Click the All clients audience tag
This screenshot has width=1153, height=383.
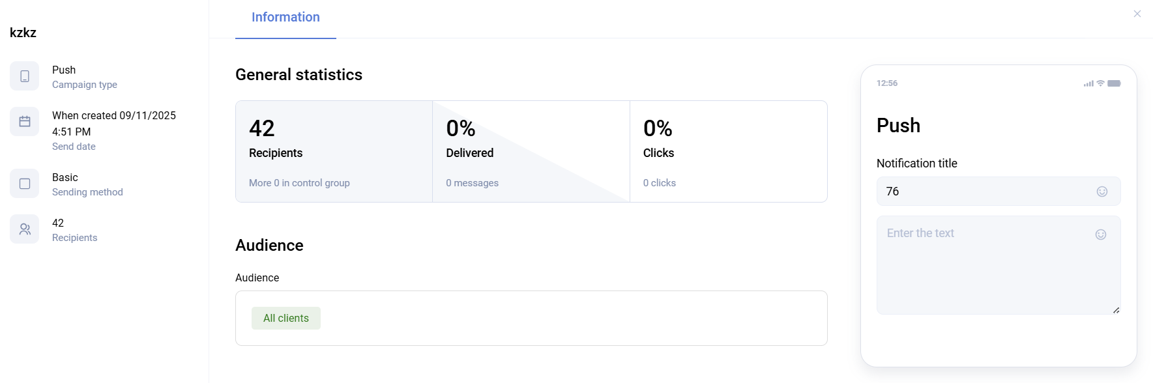pyautogui.click(x=286, y=319)
